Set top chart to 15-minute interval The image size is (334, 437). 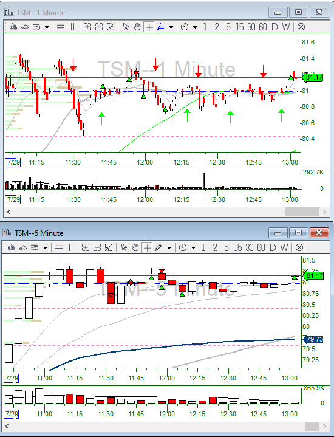(239, 27)
